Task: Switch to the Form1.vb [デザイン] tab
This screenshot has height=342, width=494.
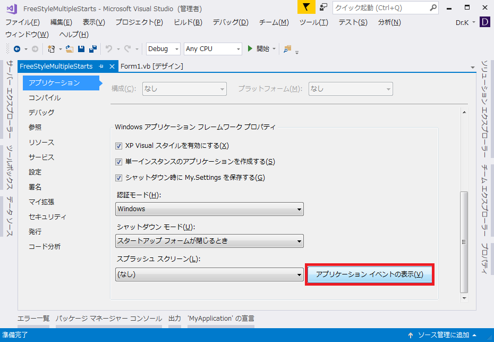Action: pos(151,66)
